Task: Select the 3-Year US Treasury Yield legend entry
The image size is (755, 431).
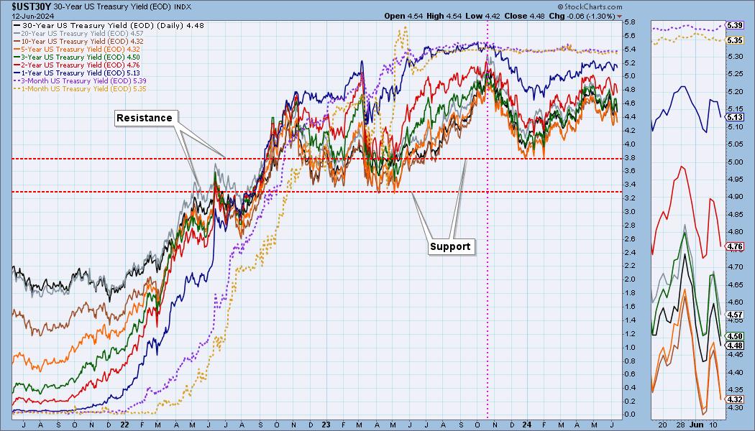Action: 78,57
